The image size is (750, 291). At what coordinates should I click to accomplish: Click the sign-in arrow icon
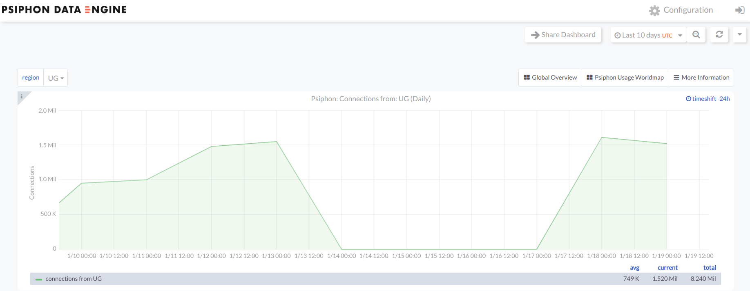(x=740, y=10)
